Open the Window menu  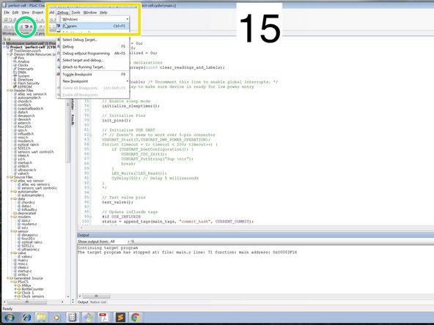[90, 12]
